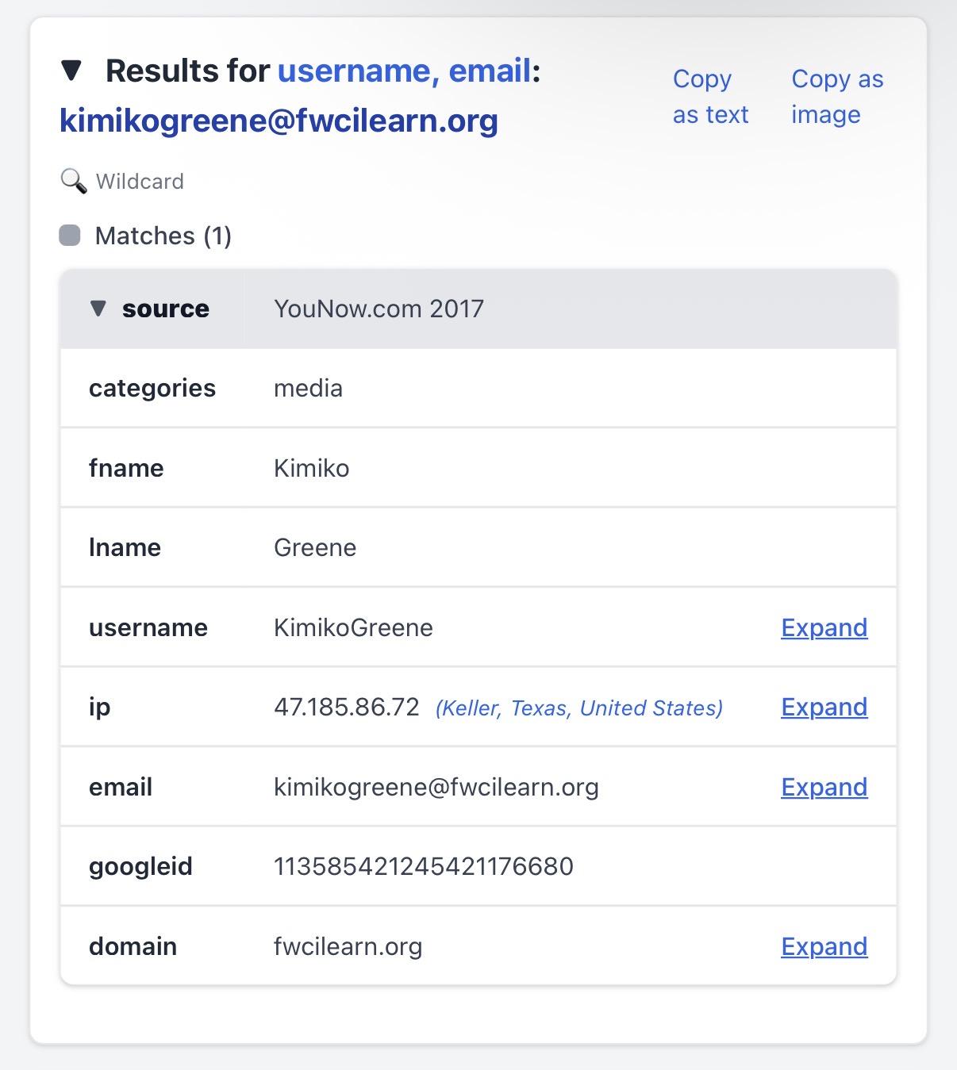Image resolution: width=957 pixels, height=1070 pixels.
Task: Click the fname value Kimiko
Action: pos(311,468)
